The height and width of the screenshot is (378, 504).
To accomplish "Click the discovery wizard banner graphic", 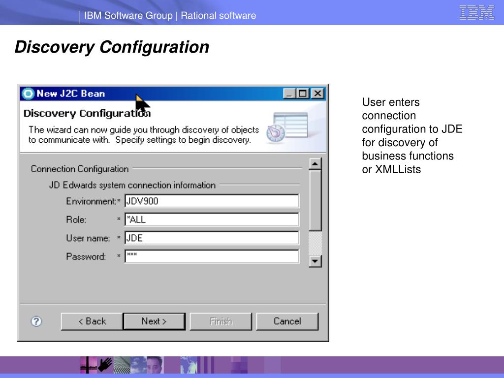I will click(287, 127).
